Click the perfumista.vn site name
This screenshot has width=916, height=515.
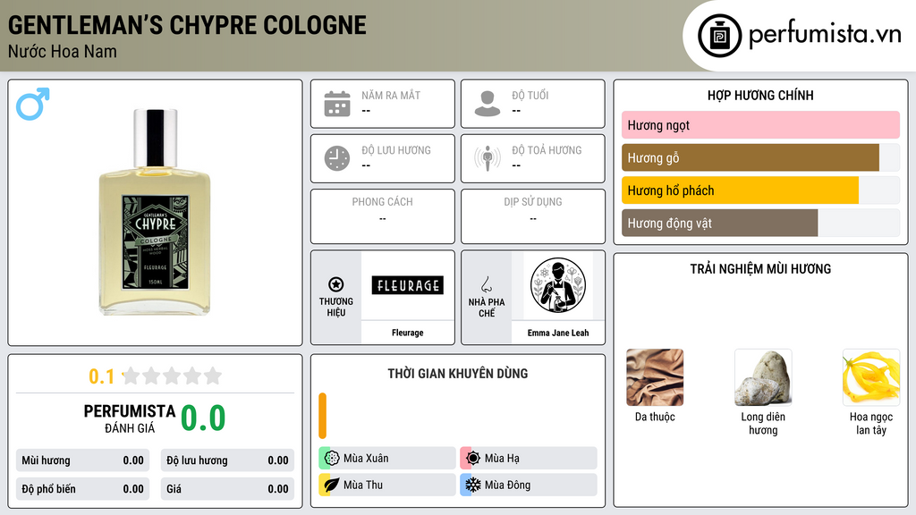825,34
